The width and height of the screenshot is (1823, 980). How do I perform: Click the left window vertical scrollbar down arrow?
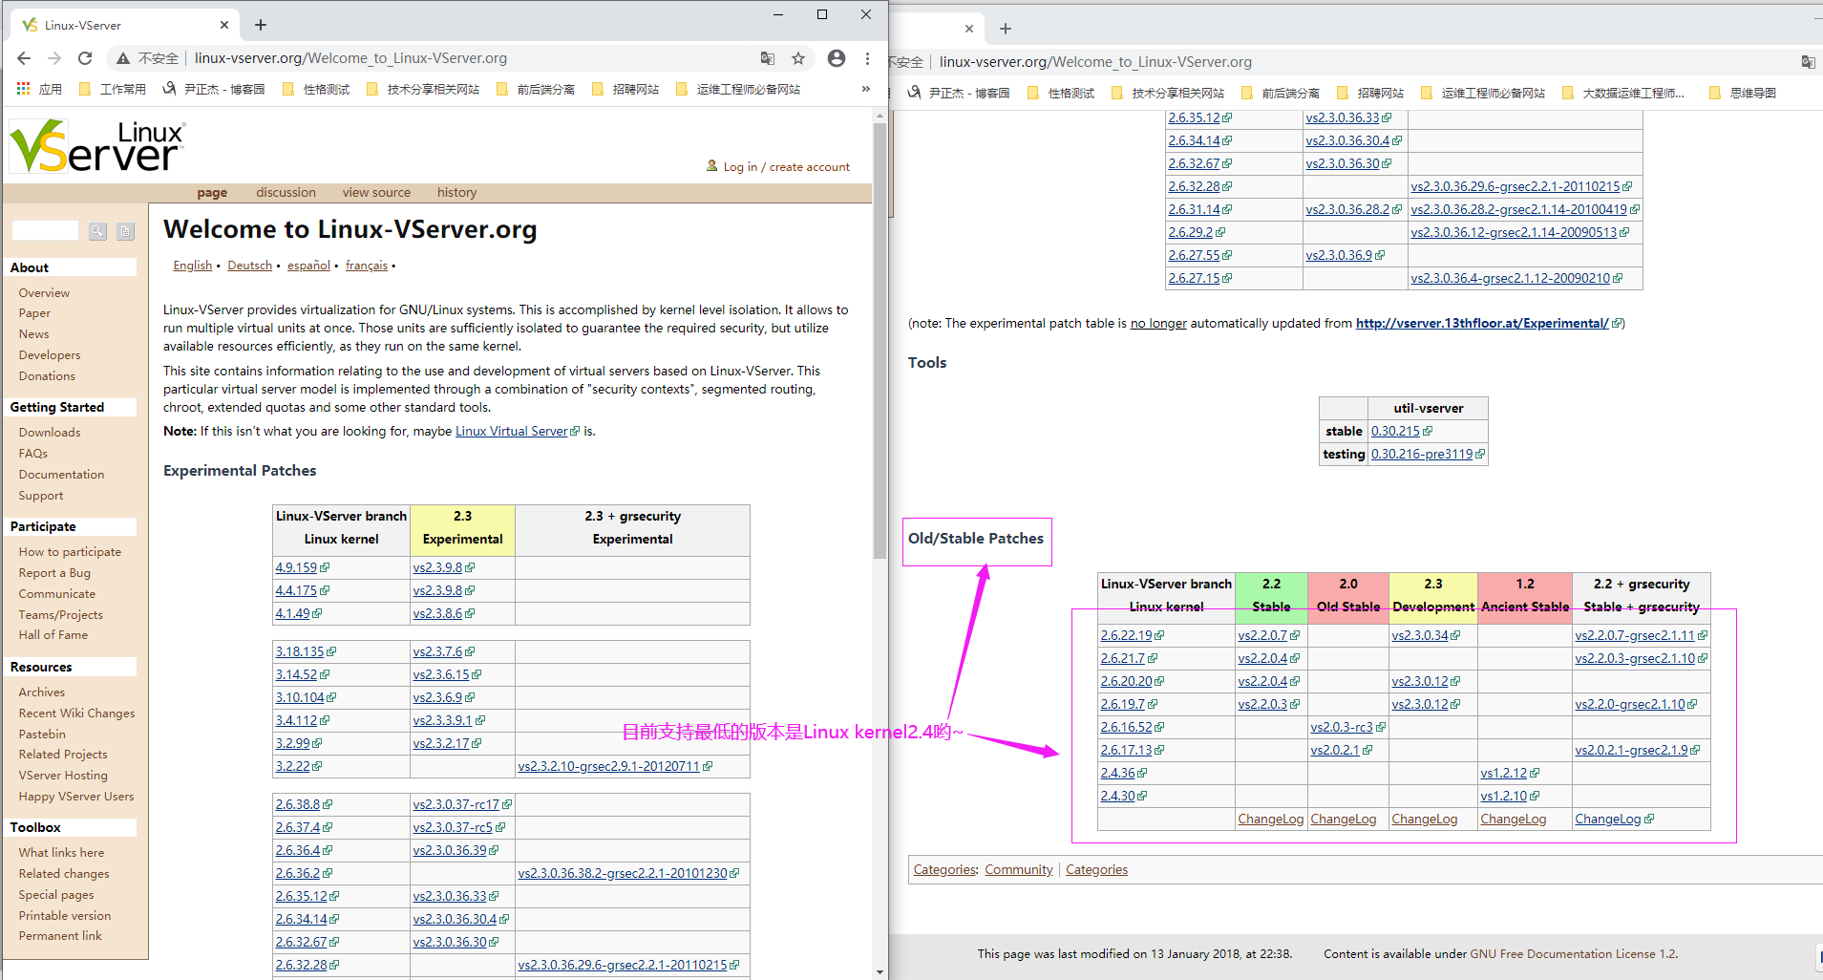click(880, 971)
